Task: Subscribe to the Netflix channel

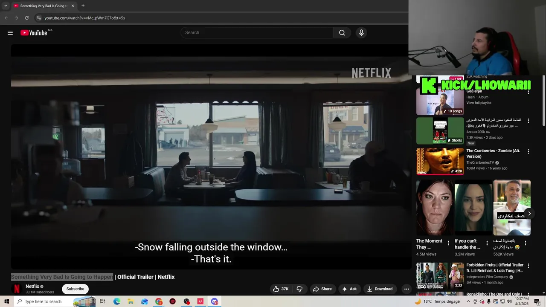Action: click(x=75, y=289)
